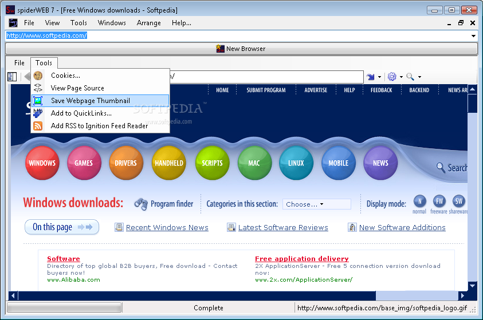Open Free application delivery ad link
Screen dimensions: 483x320
(x=302, y=259)
